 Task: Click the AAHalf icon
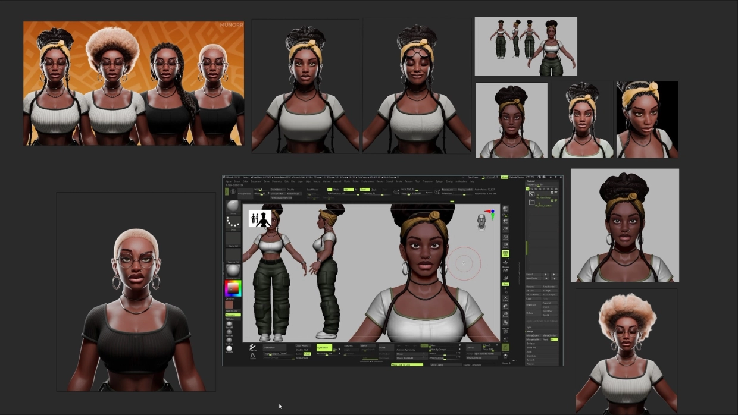tap(505, 245)
